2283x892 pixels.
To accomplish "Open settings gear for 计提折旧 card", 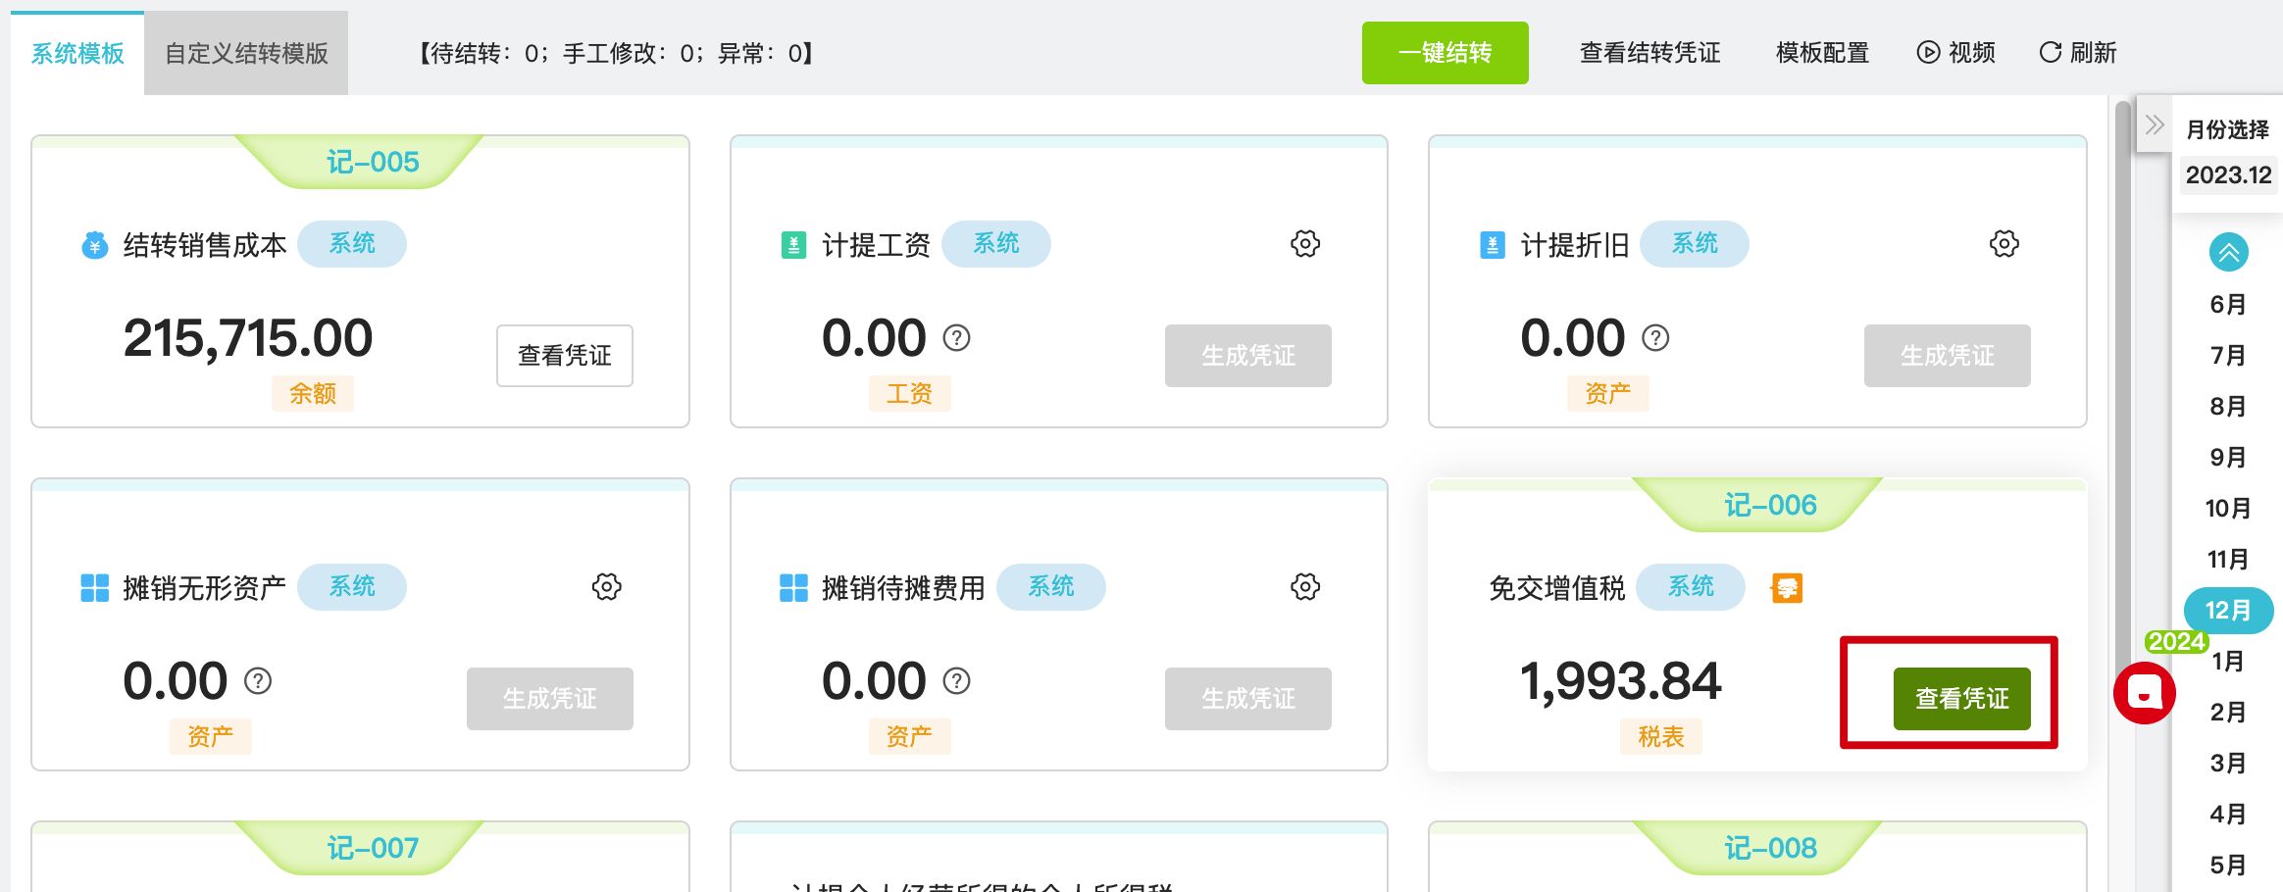I will pyautogui.click(x=2004, y=244).
